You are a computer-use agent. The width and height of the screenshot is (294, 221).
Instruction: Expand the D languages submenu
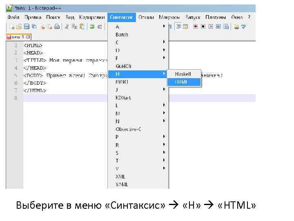click(138, 50)
